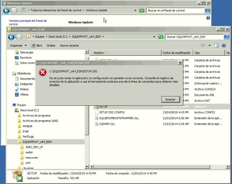Select Equipo in the breadcrumb path

(x=40, y=37)
